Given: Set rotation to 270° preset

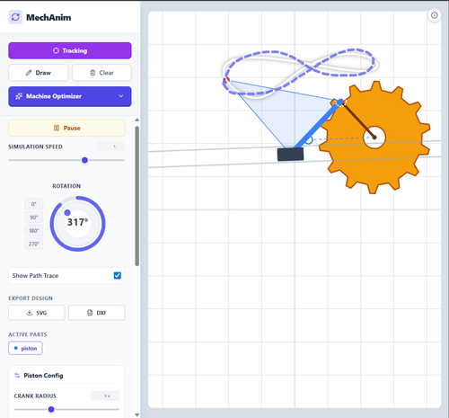Looking at the screenshot, I should tap(34, 244).
